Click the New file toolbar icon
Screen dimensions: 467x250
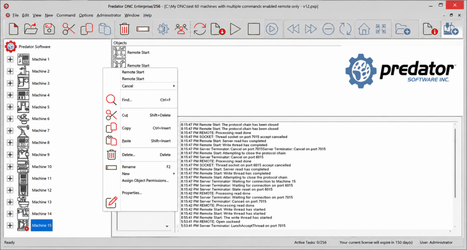pyautogui.click(x=13, y=29)
